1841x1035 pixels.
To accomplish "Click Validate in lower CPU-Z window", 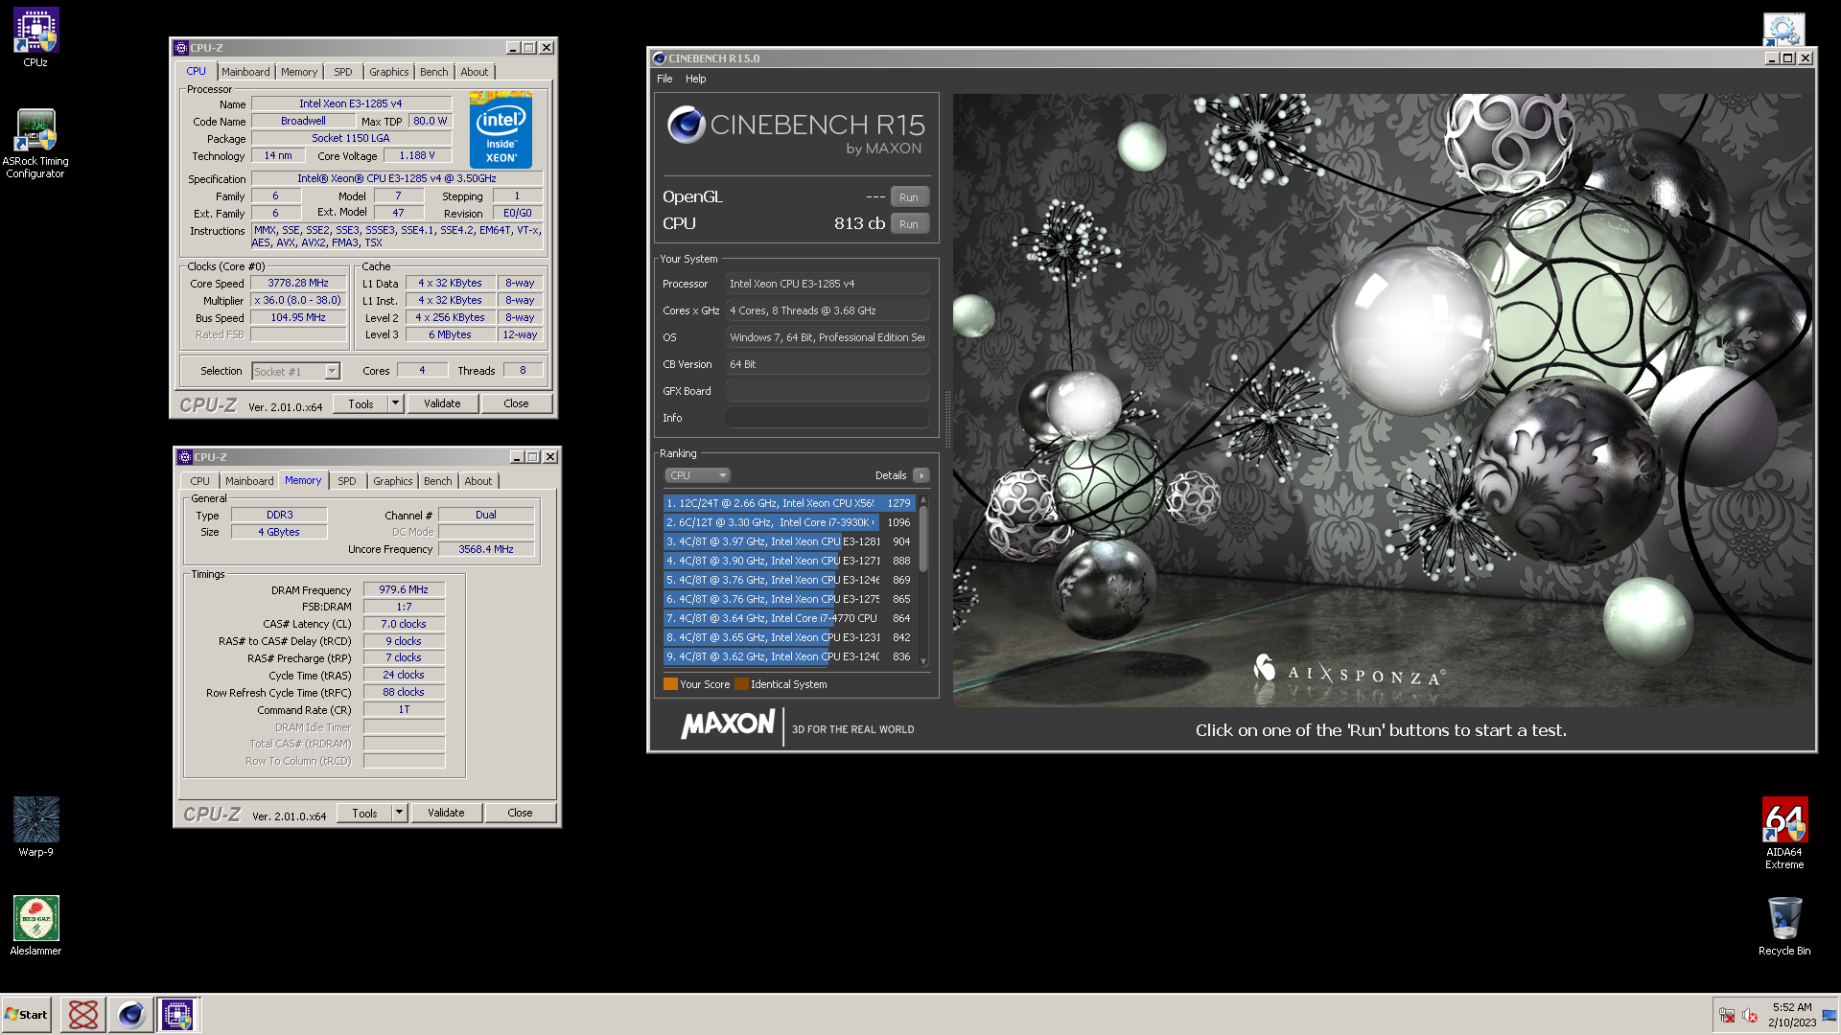I will pyautogui.click(x=446, y=814).
